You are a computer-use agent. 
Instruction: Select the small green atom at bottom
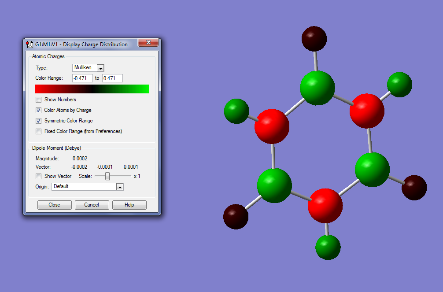(328, 248)
